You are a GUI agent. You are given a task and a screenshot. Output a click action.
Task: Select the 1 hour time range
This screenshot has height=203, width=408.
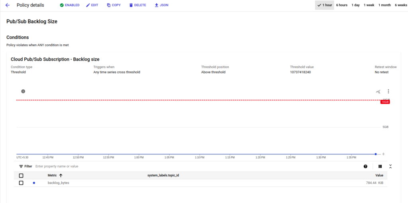[x=324, y=5]
